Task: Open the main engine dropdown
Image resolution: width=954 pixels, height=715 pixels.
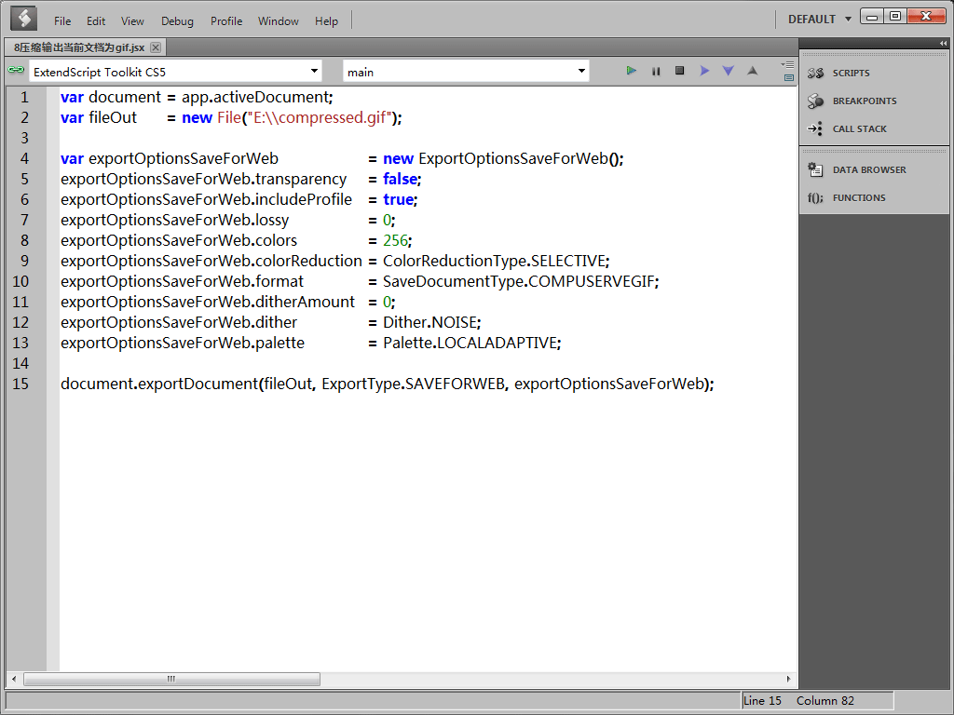Action: click(581, 71)
